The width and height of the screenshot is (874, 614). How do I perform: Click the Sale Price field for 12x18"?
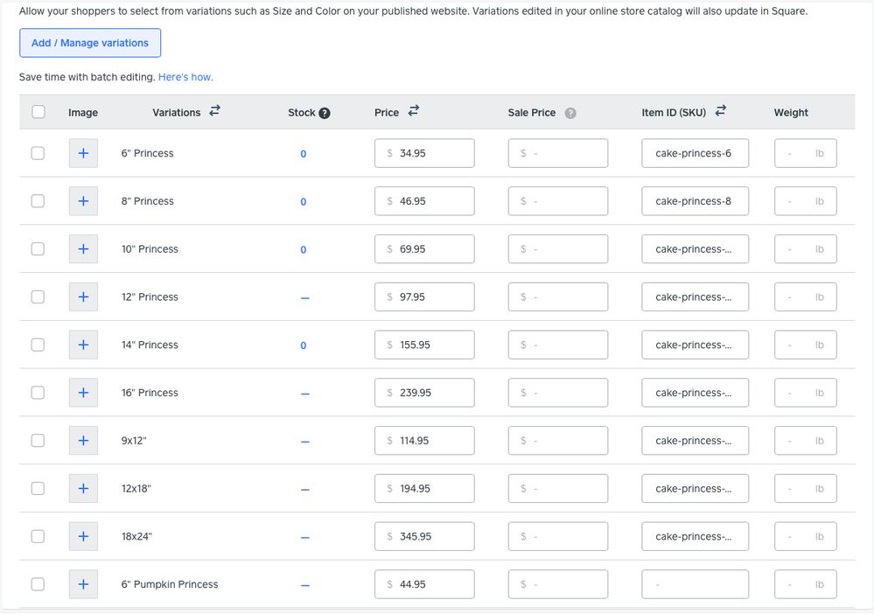click(x=557, y=489)
